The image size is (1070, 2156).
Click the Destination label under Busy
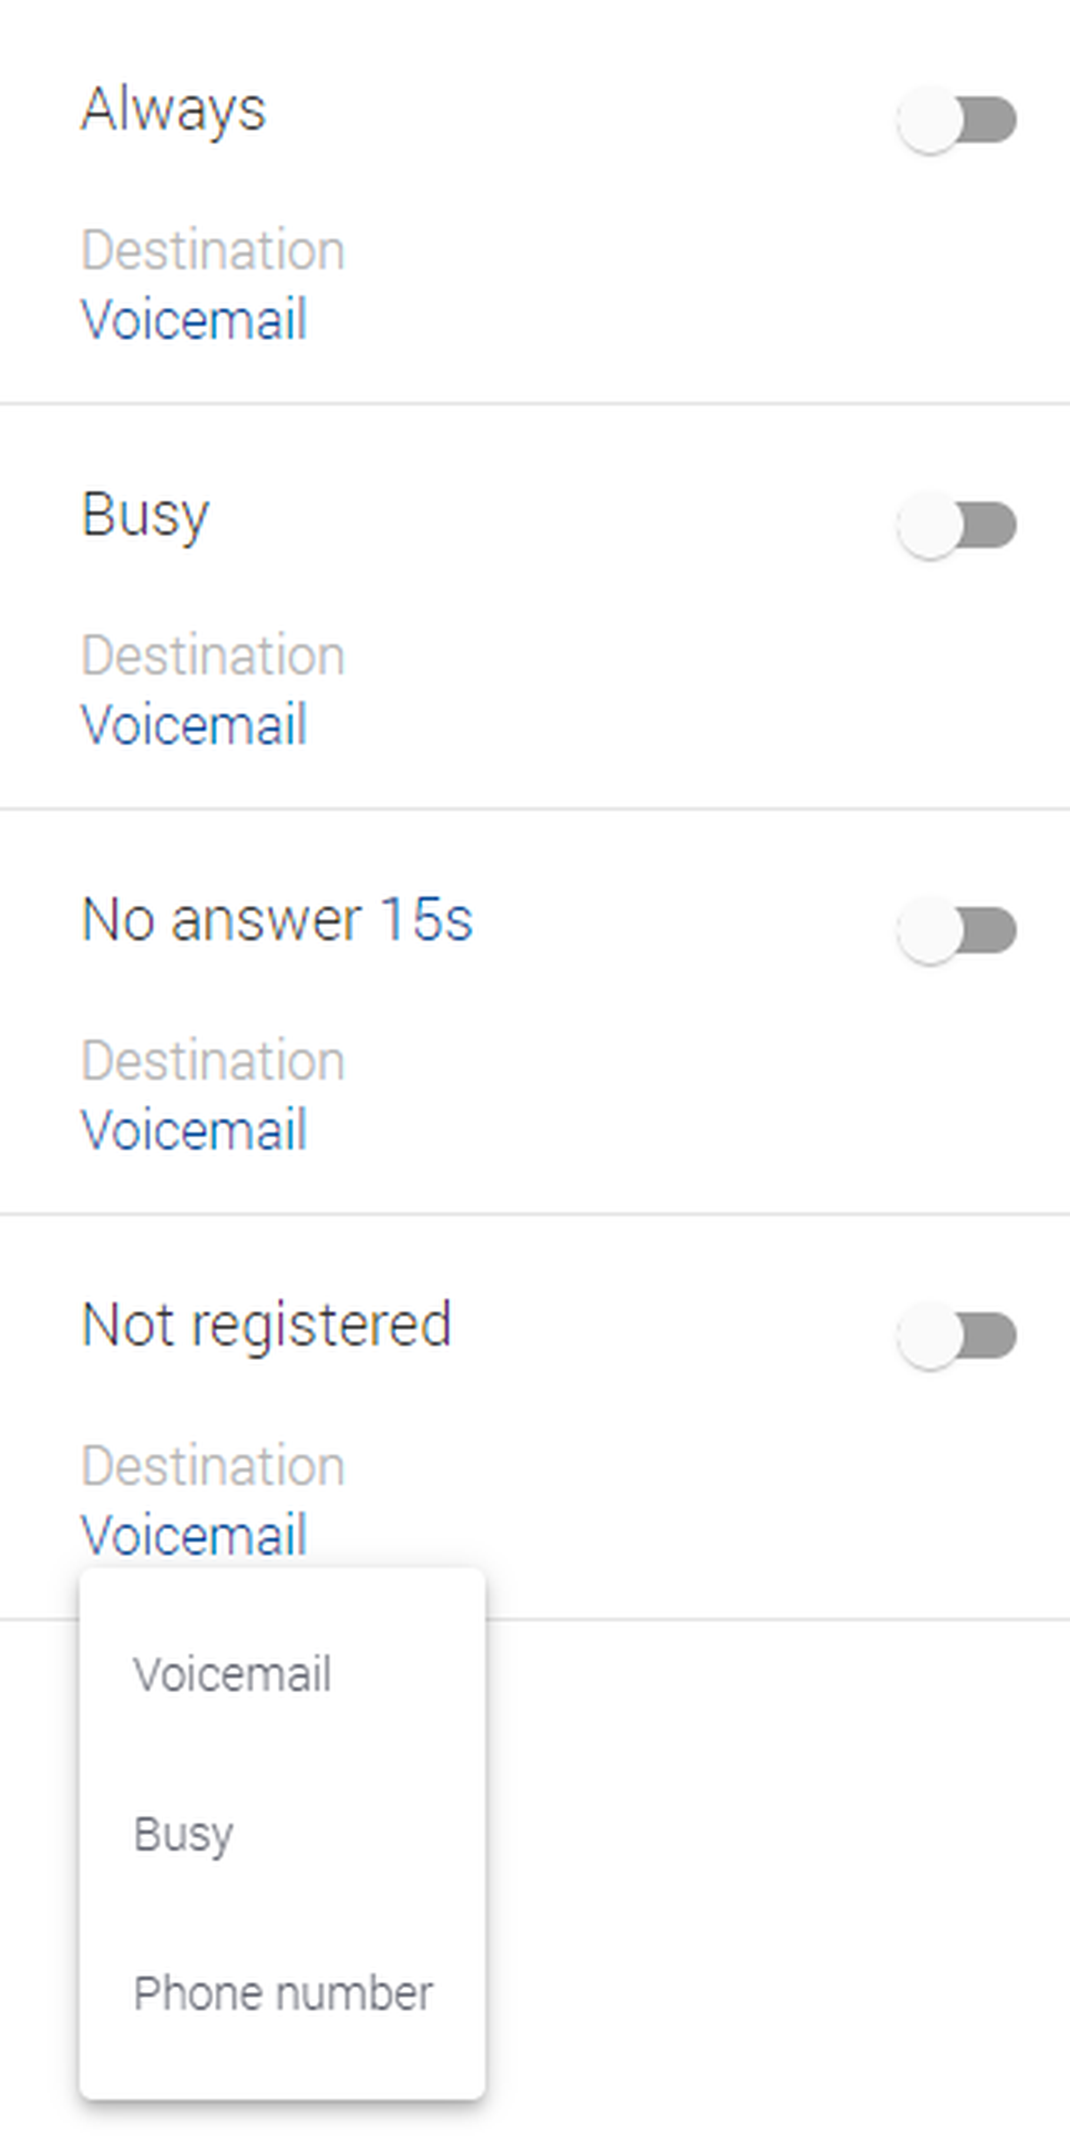tap(212, 655)
